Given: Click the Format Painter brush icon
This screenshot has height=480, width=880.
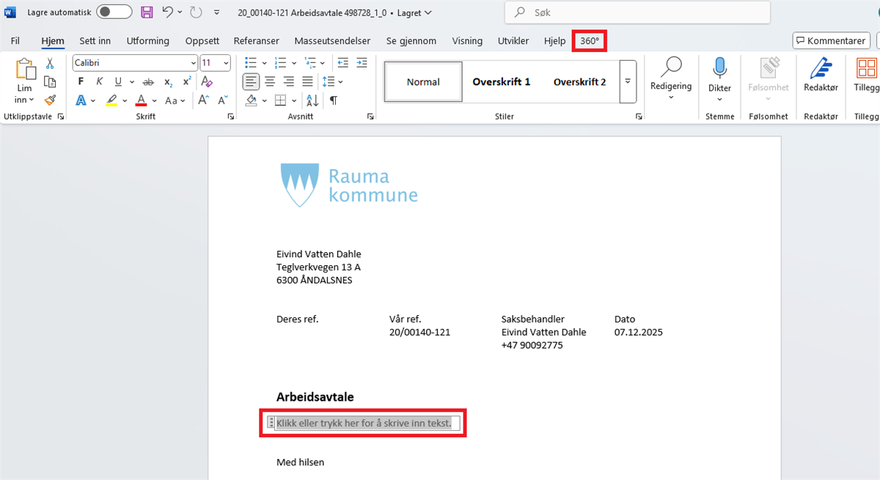Looking at the screenshot, I should [50, 100].
